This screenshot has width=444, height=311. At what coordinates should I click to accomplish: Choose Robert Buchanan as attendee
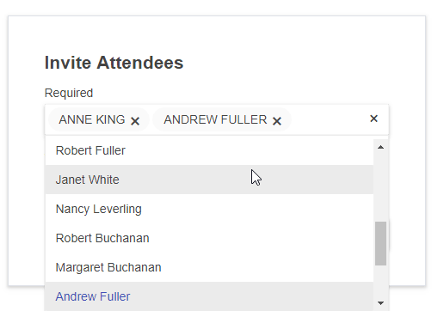pos(209,238)
